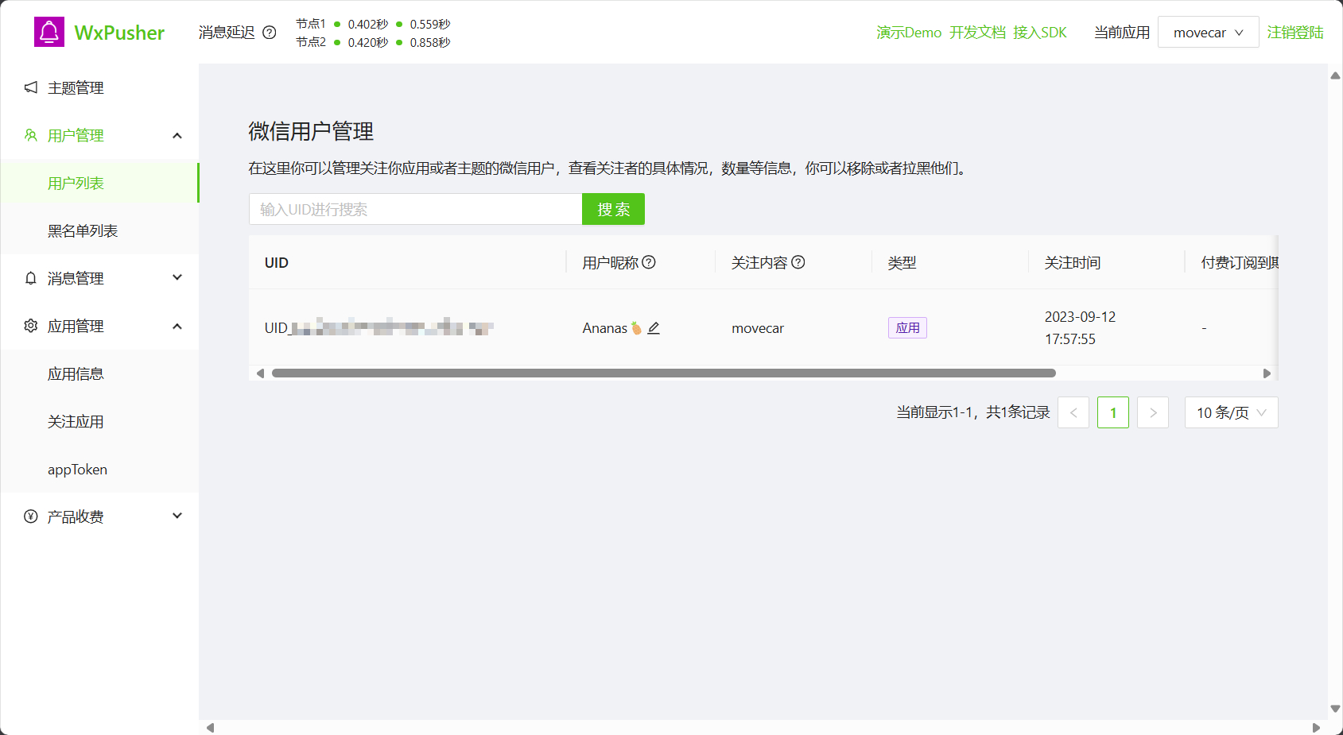Click the next page arrow
The image size is (1343, 735).
coord(1153,412)
